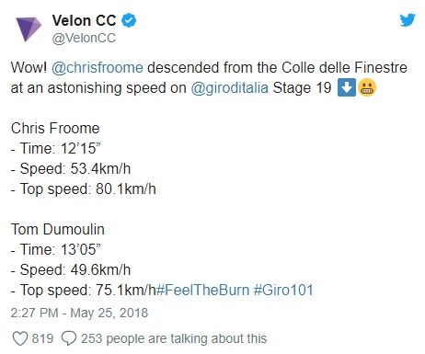Click the down arrow emoji
This screenshot has width=425, height=354.
tap(347, 87)
